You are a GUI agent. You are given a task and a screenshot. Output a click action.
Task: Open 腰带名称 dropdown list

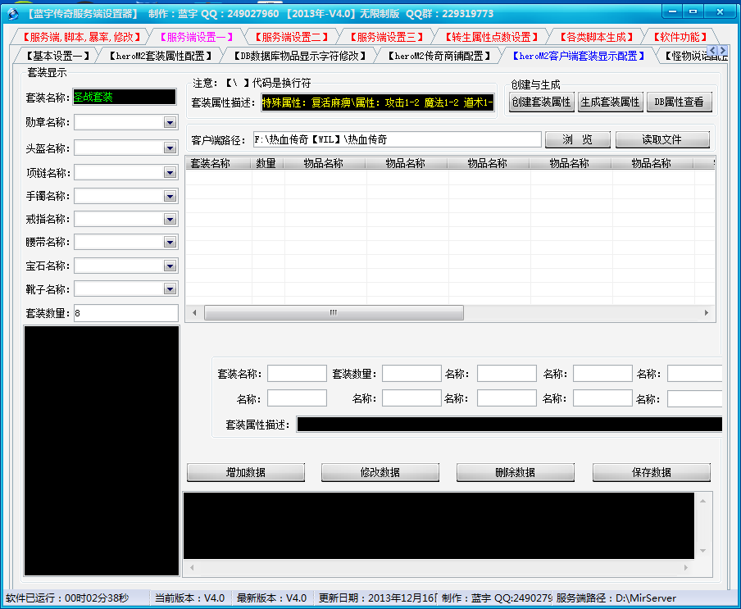170,243
